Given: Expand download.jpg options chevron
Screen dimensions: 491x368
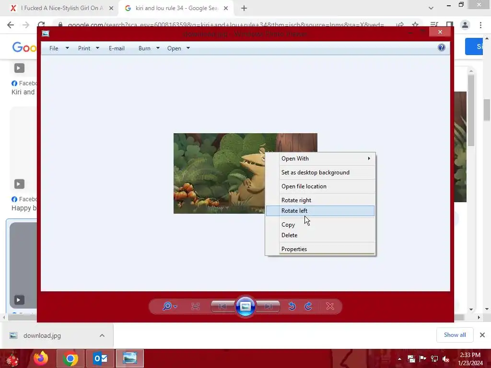Looking at the screenshot, I should click(102, 335).
